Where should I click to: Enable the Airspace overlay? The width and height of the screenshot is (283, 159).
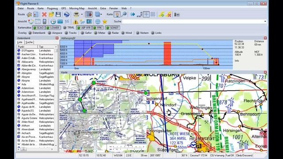[55, 33]
